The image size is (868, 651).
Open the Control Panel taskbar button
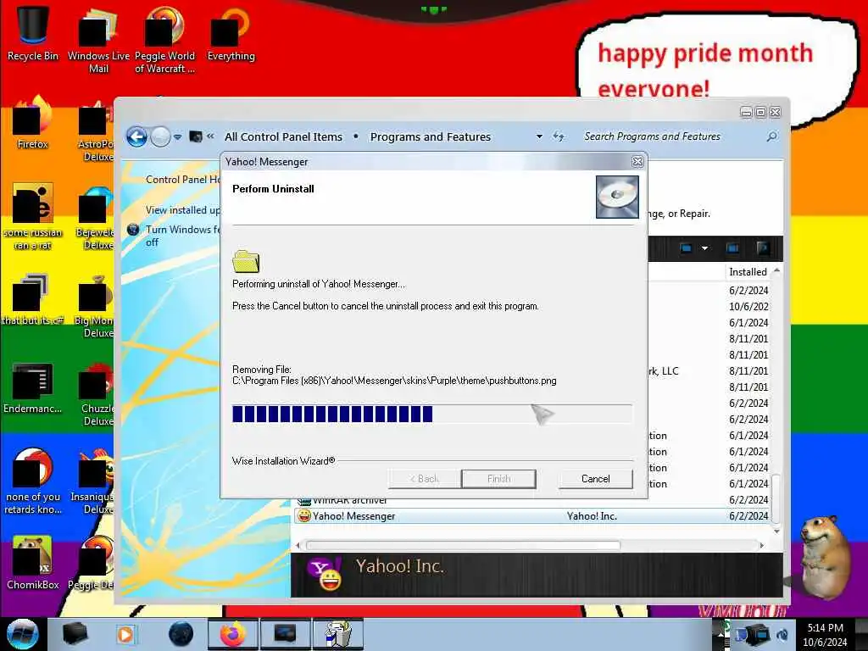pos(285,634)
